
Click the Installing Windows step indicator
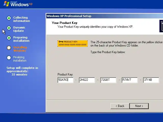click(9, 48)
